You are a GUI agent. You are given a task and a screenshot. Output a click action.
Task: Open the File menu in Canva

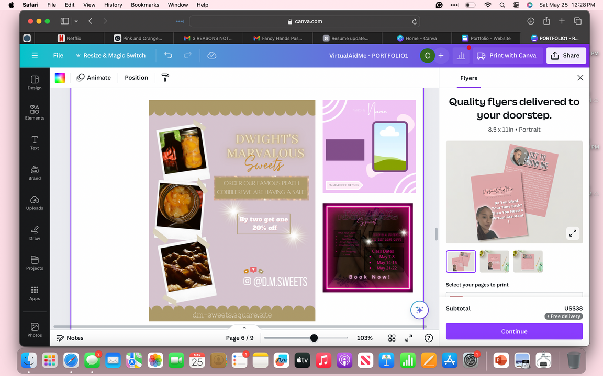tap(58, 55)
